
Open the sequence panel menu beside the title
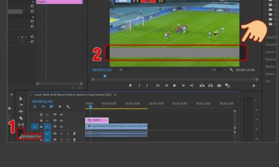click(115, 95)
